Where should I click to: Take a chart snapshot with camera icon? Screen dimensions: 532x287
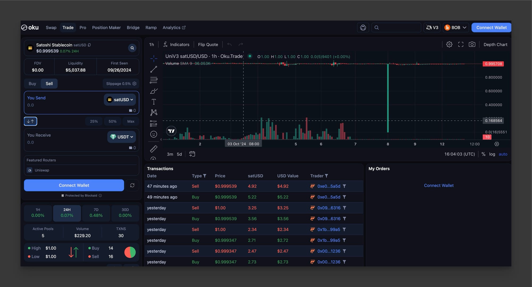472,44
